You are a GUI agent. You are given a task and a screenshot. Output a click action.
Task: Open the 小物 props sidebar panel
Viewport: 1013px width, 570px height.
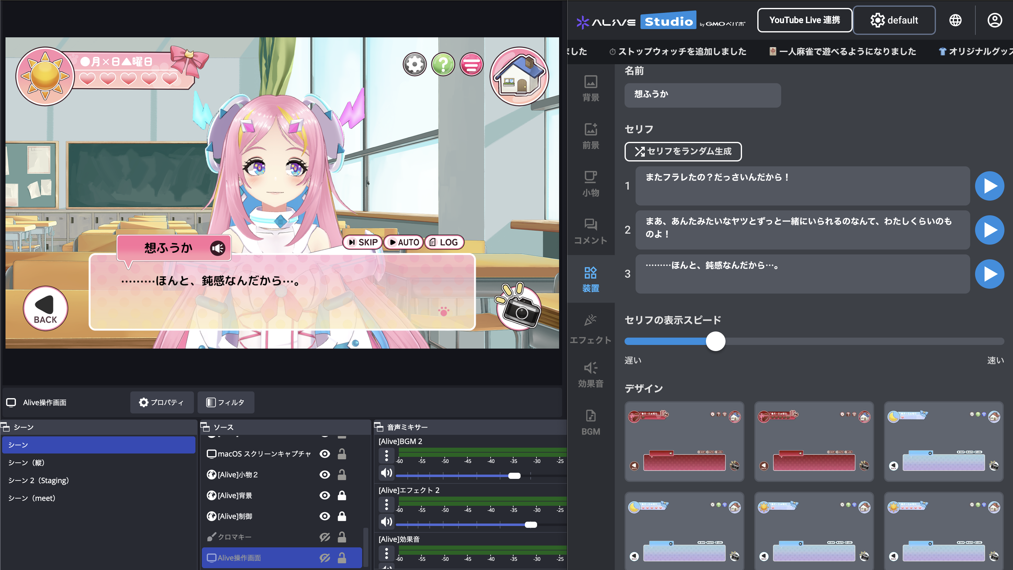(590, 183)
